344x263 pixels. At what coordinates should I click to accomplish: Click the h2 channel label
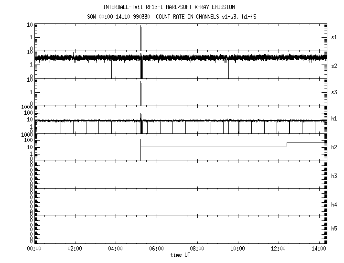click(334, 147)
